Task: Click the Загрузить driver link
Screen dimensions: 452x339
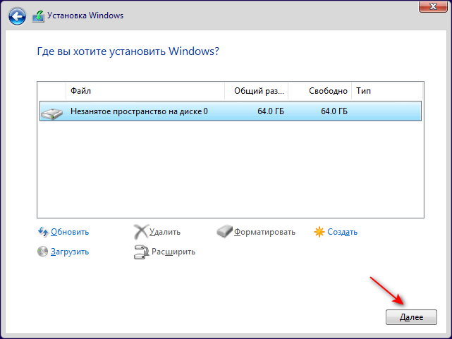Action: pyautogui.click(x=70, y=252)
